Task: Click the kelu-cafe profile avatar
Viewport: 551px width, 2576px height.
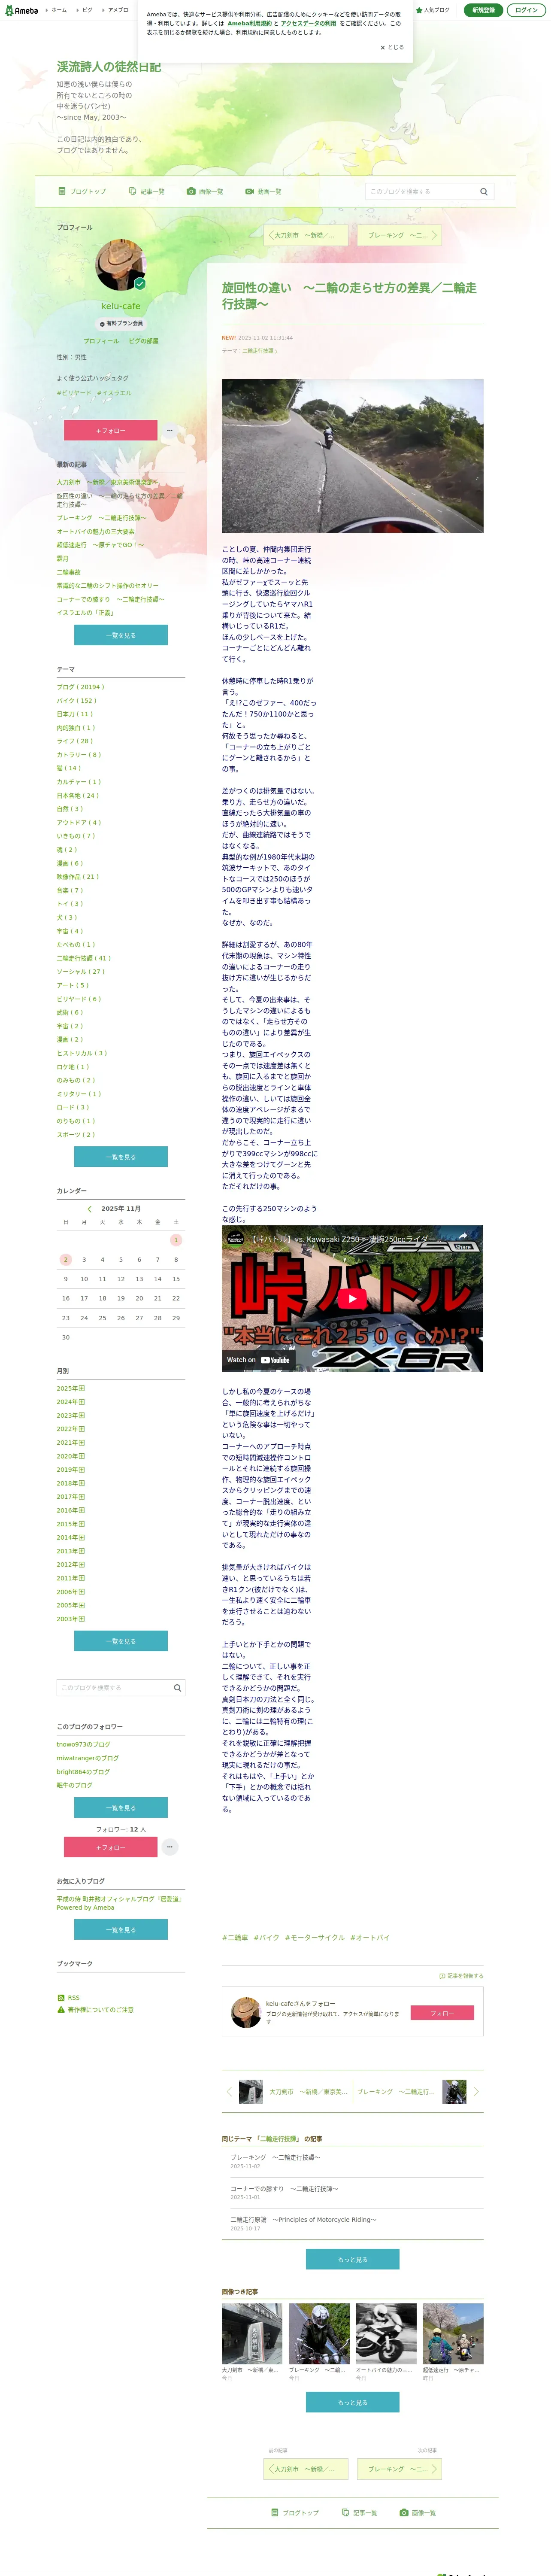Action: pyautogui.click(x=121, y=265)
